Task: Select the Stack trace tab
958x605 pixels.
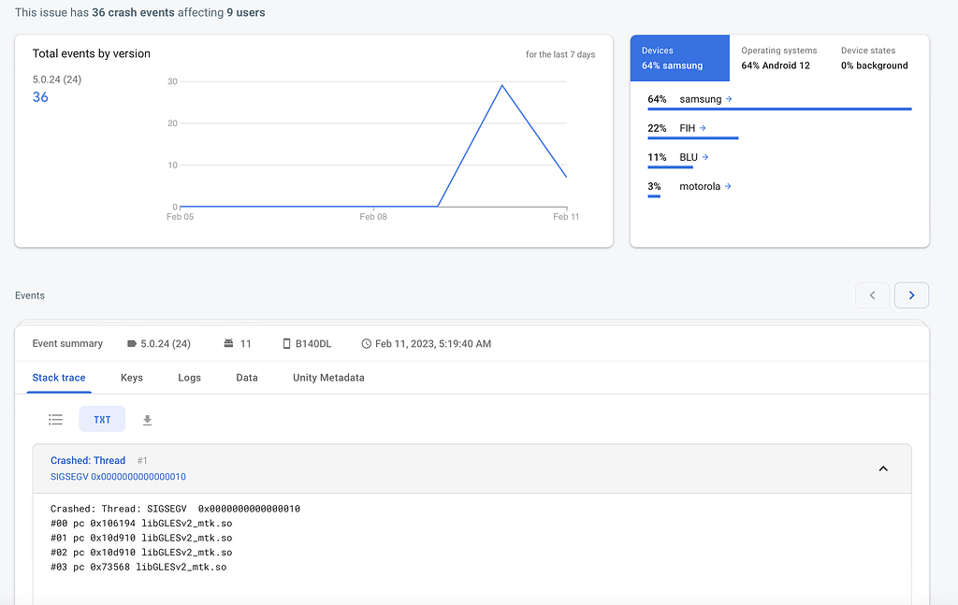Action: (x=59, y=378)
